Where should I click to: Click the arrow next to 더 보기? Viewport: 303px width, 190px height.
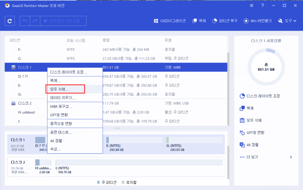(291, 157)
